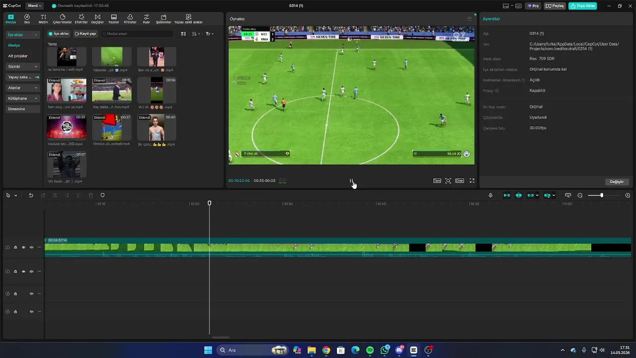Open the Geçişler transitions tab
Image resolution: width=636 pixels, height=358 pixels.
click(x=97, y=19)
